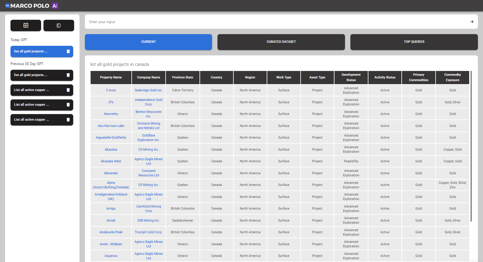483x262 pixels.
Task: Open the Akasaba property link
Action: [111, 150]
